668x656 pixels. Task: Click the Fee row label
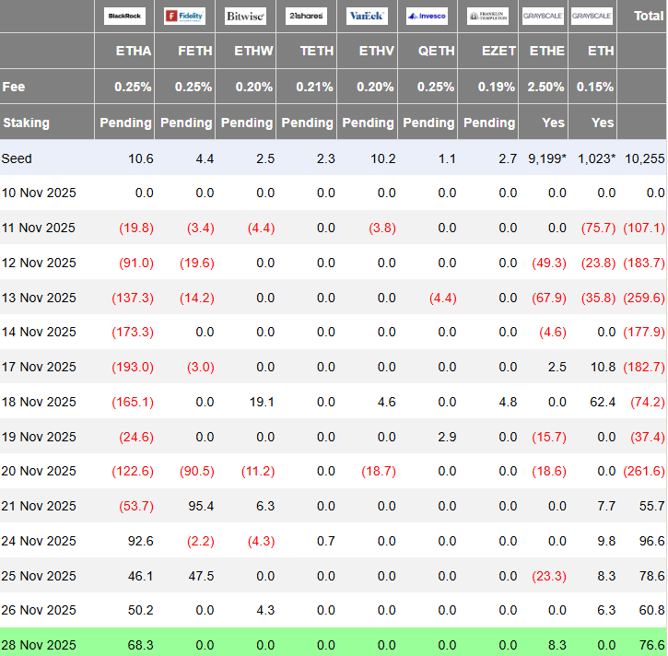[x=14, y=87]
